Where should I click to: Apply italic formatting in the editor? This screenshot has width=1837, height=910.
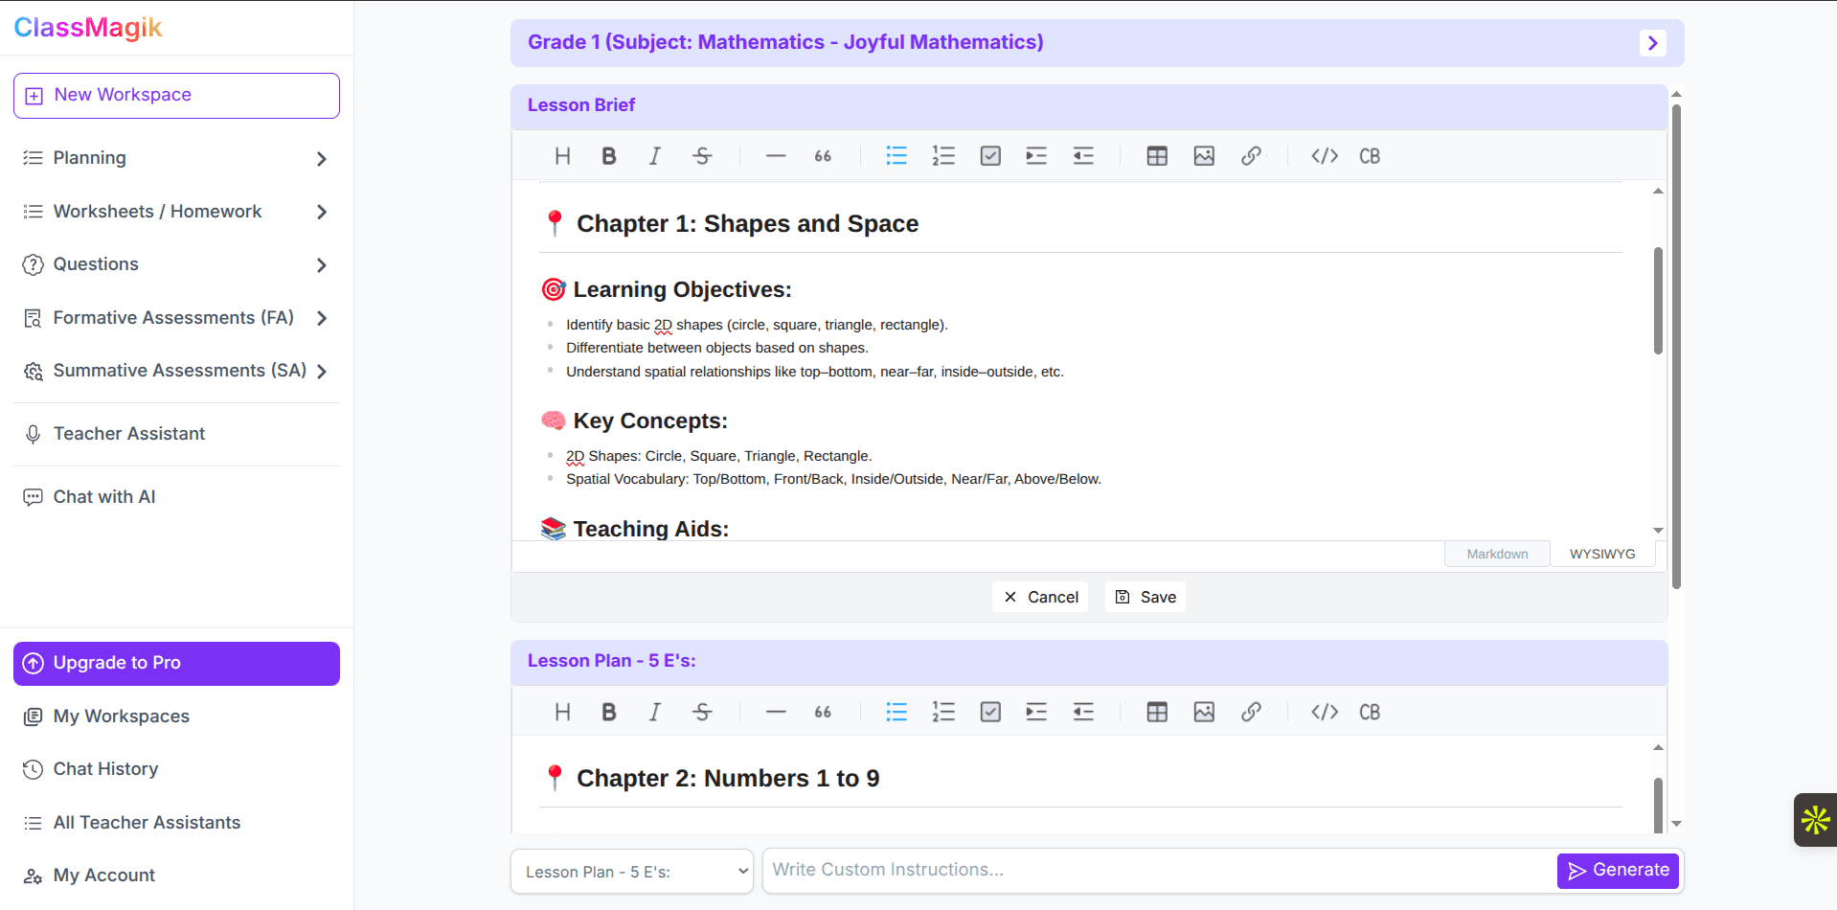click(x=655, y=155)
